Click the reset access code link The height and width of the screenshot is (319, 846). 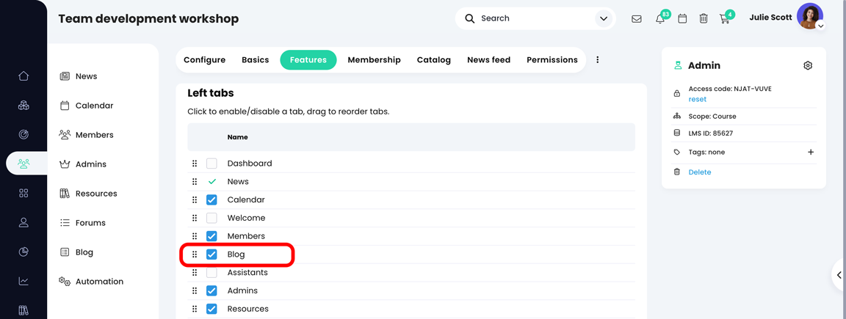(697, 99)
